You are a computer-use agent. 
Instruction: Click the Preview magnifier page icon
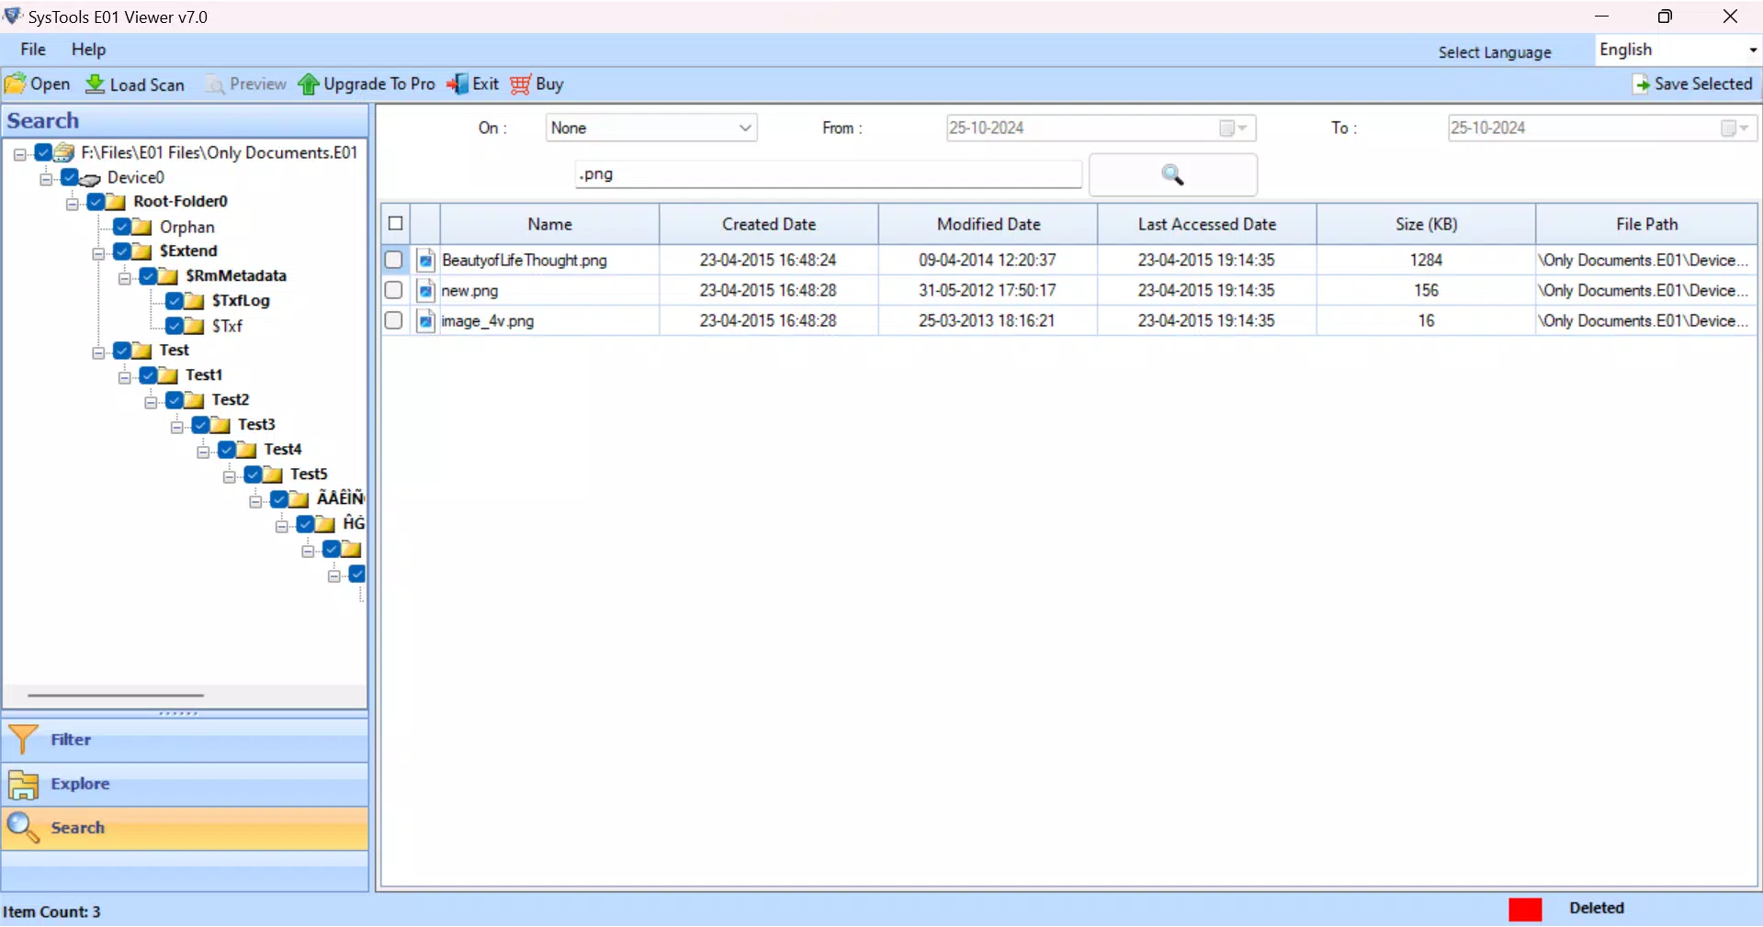point(214,84)
